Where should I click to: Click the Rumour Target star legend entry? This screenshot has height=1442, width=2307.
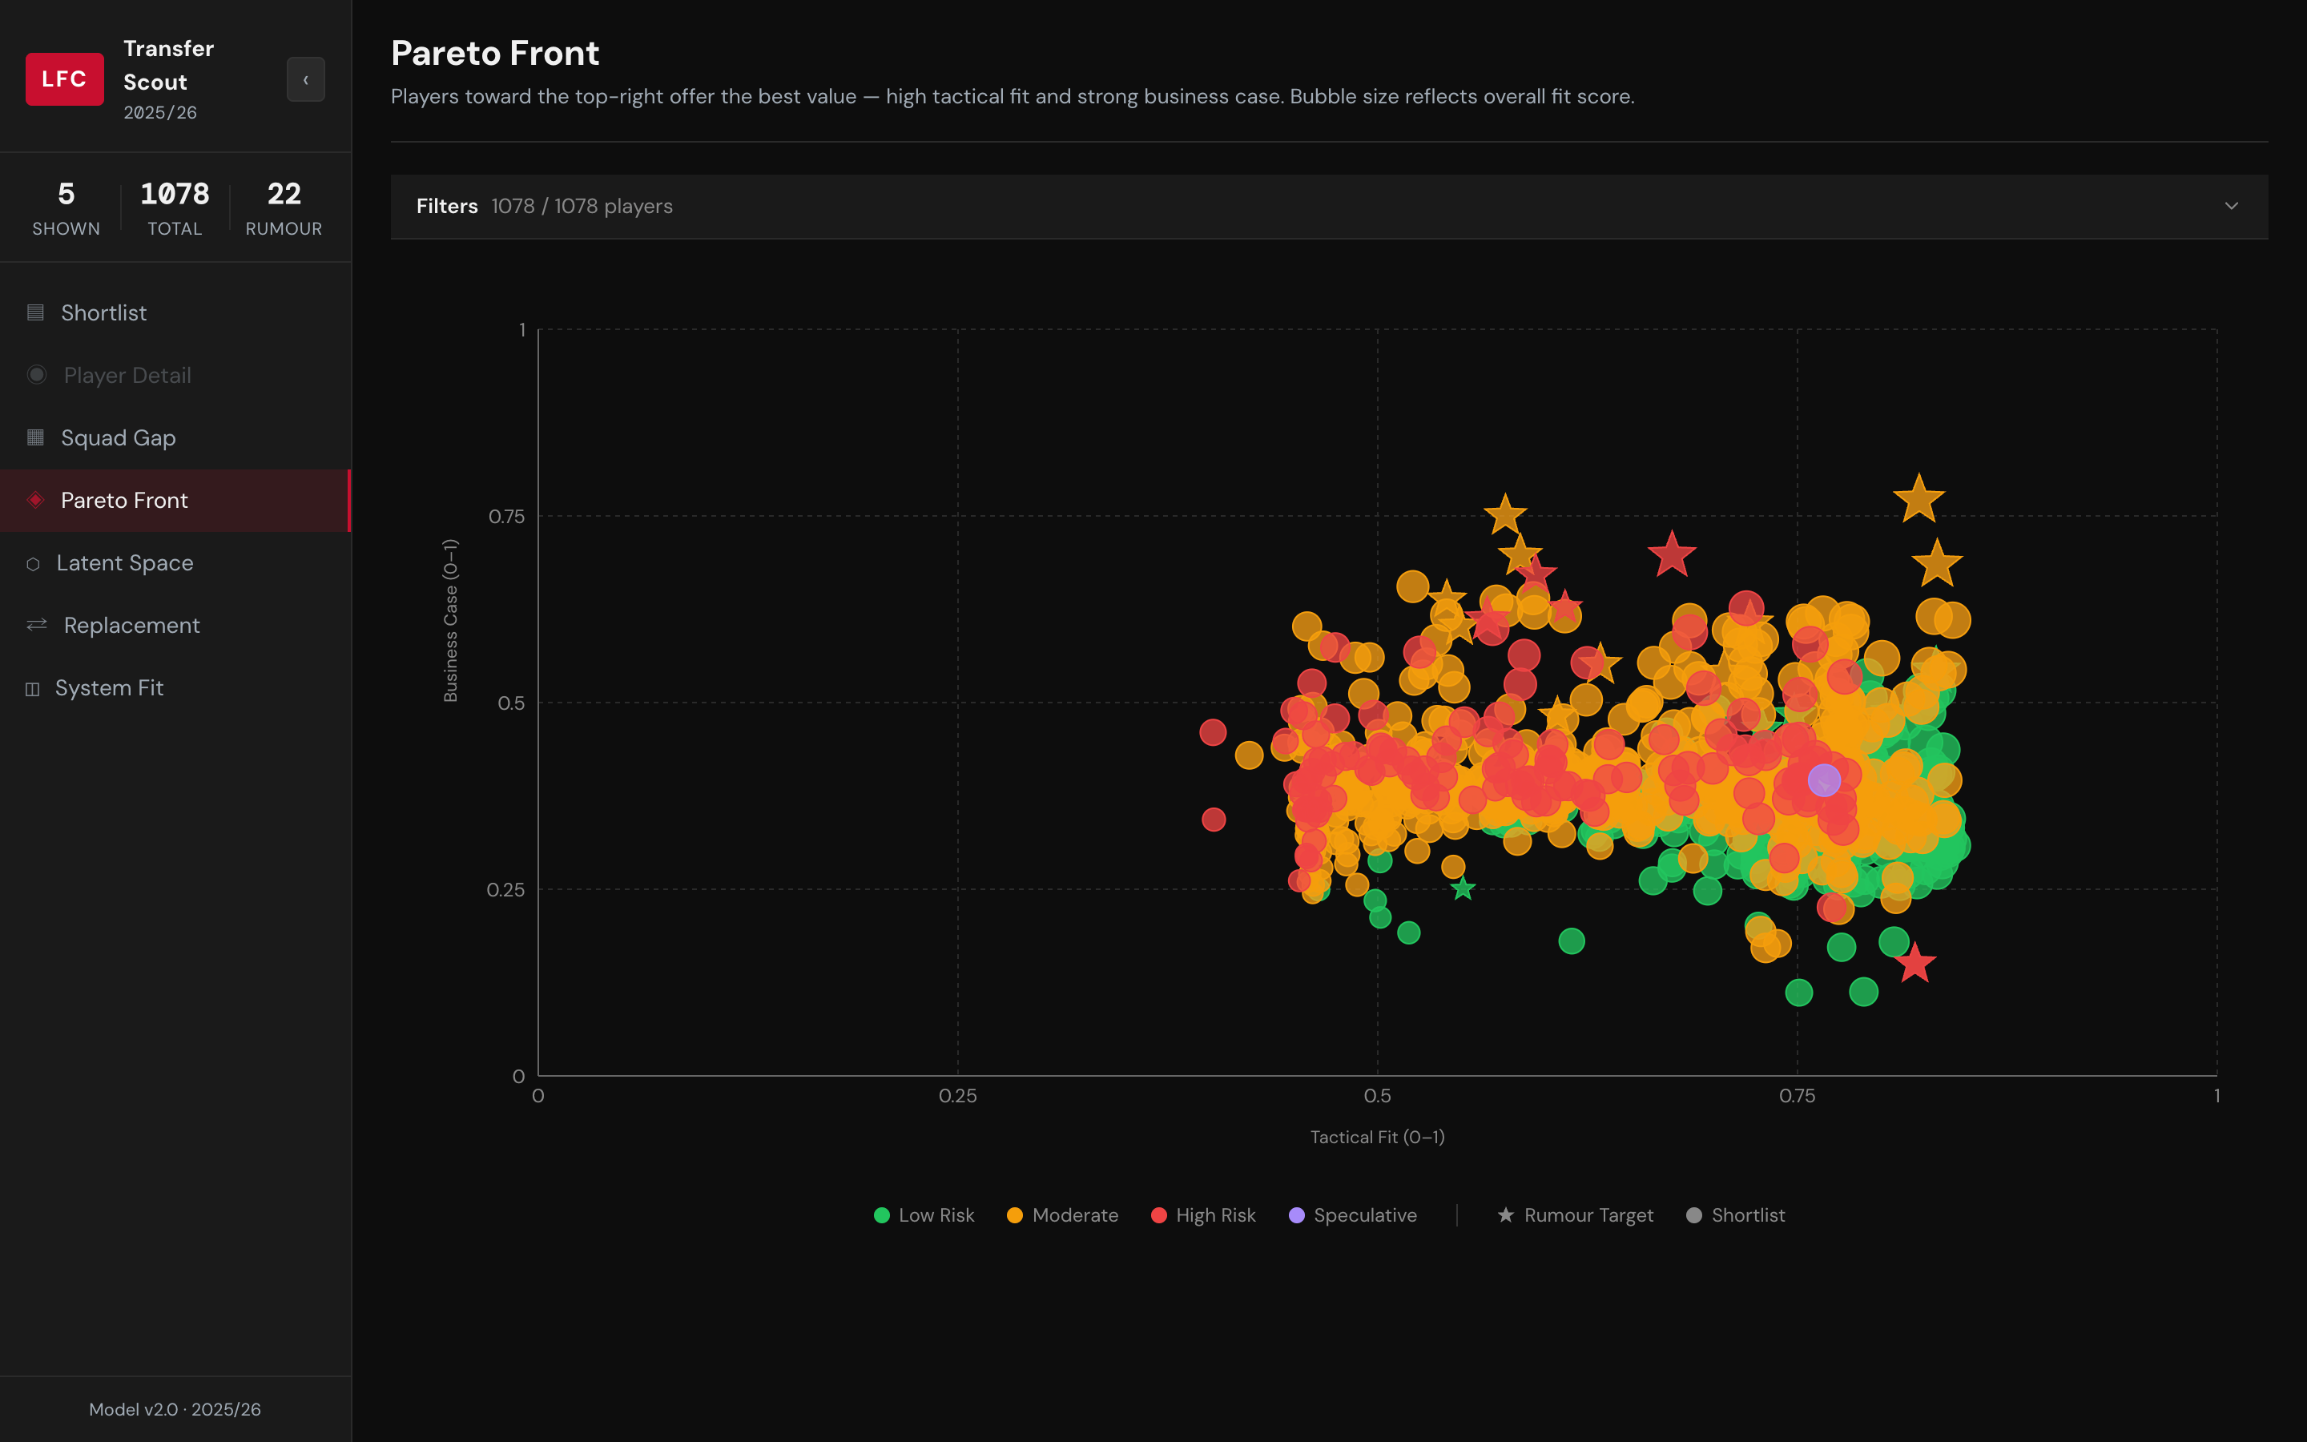(1575, 1215)
